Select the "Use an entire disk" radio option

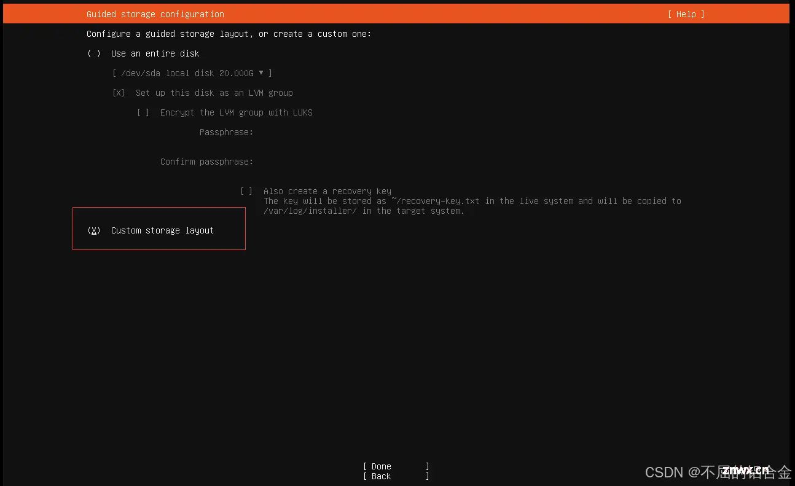[x=94, y=53]
